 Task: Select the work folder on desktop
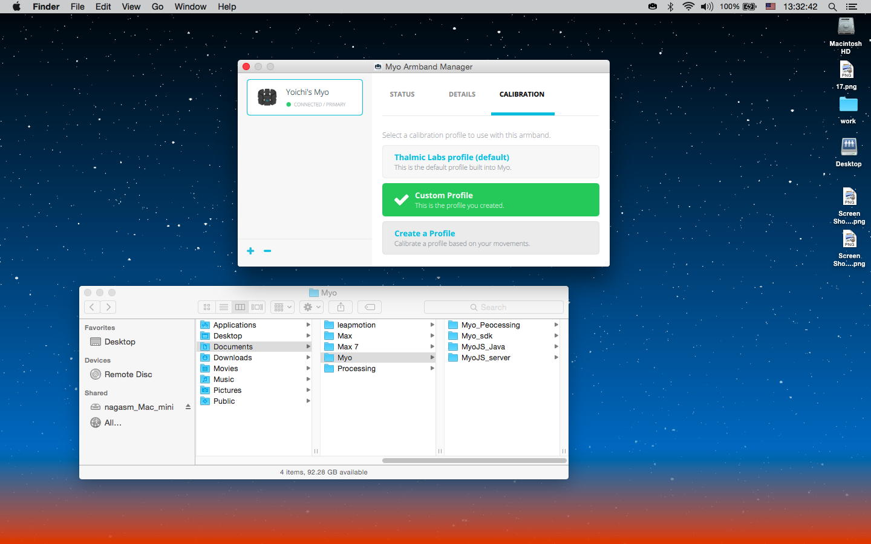[x=848, y=111]
